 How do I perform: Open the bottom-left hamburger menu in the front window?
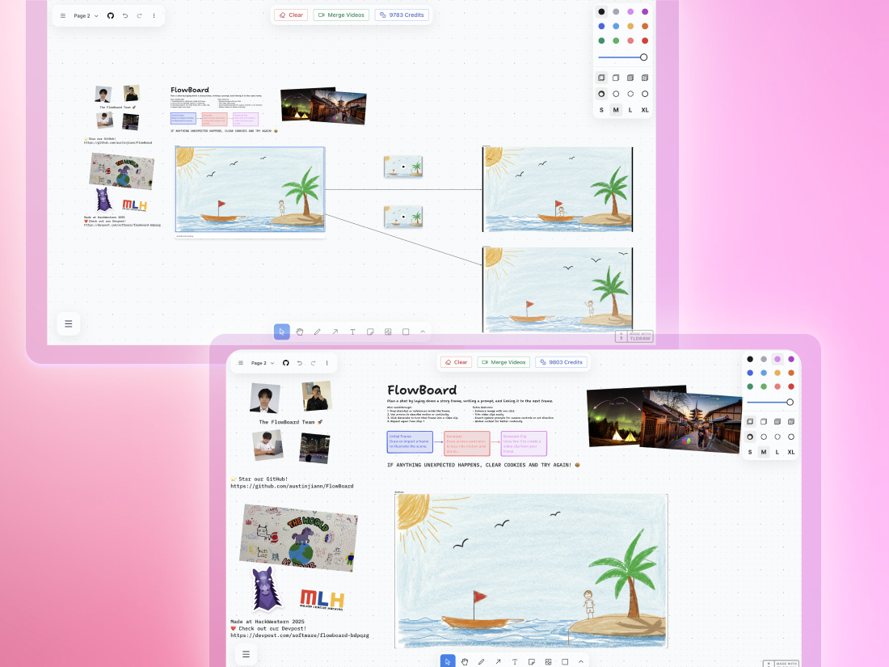[246, 653]
